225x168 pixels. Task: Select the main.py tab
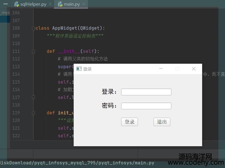pos(72,4)
